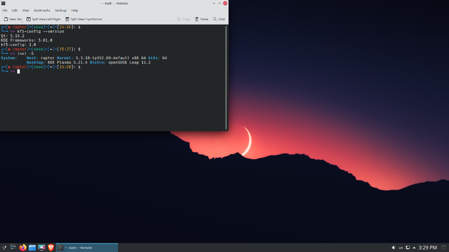
Task: Click the Copy toolbar button
Action: click(184, 19)
